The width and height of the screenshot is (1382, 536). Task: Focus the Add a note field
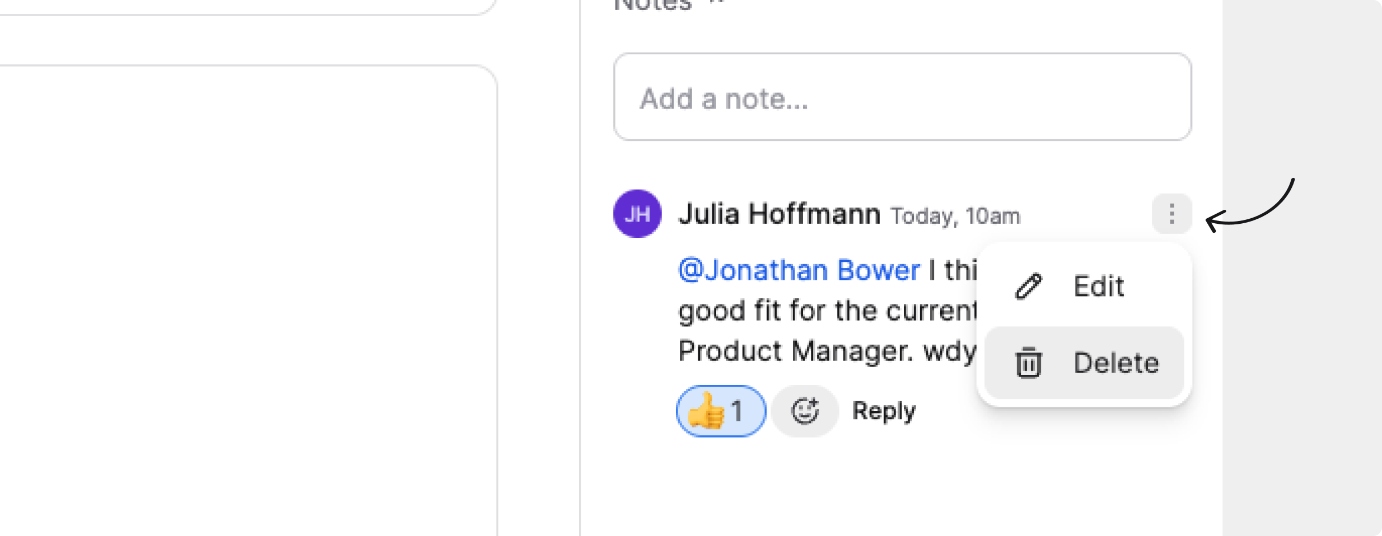(x=902, y=97)
